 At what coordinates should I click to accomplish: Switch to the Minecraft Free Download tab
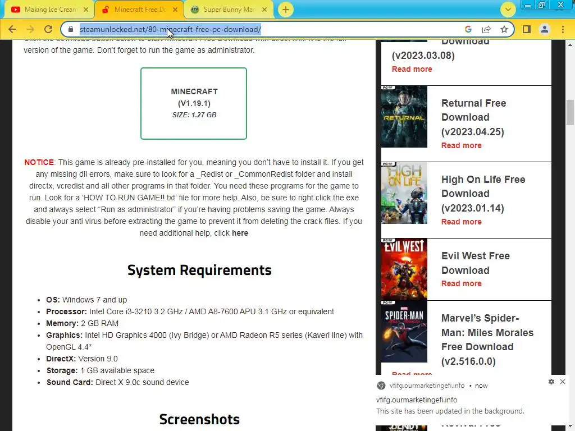[139, 10]
